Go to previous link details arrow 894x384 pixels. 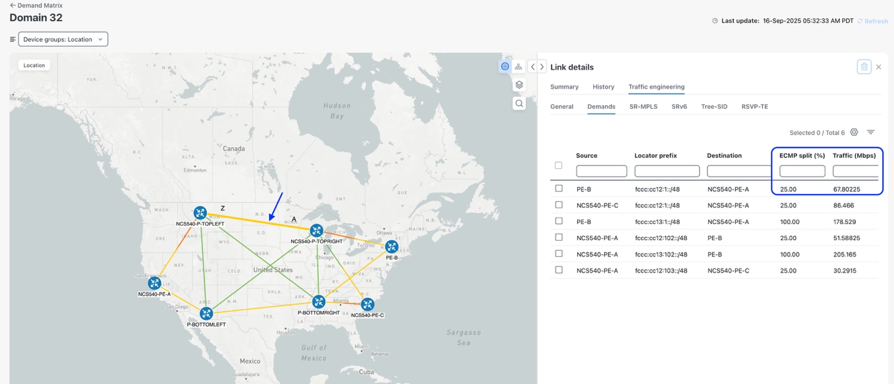click(533, 67)
